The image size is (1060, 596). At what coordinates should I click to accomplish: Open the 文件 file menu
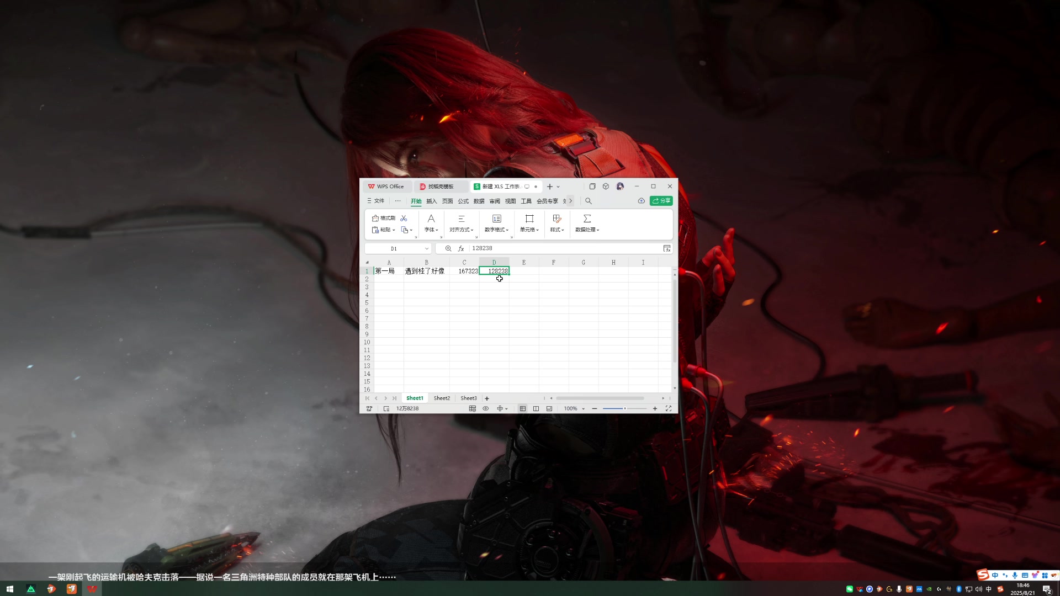point(376,201)
